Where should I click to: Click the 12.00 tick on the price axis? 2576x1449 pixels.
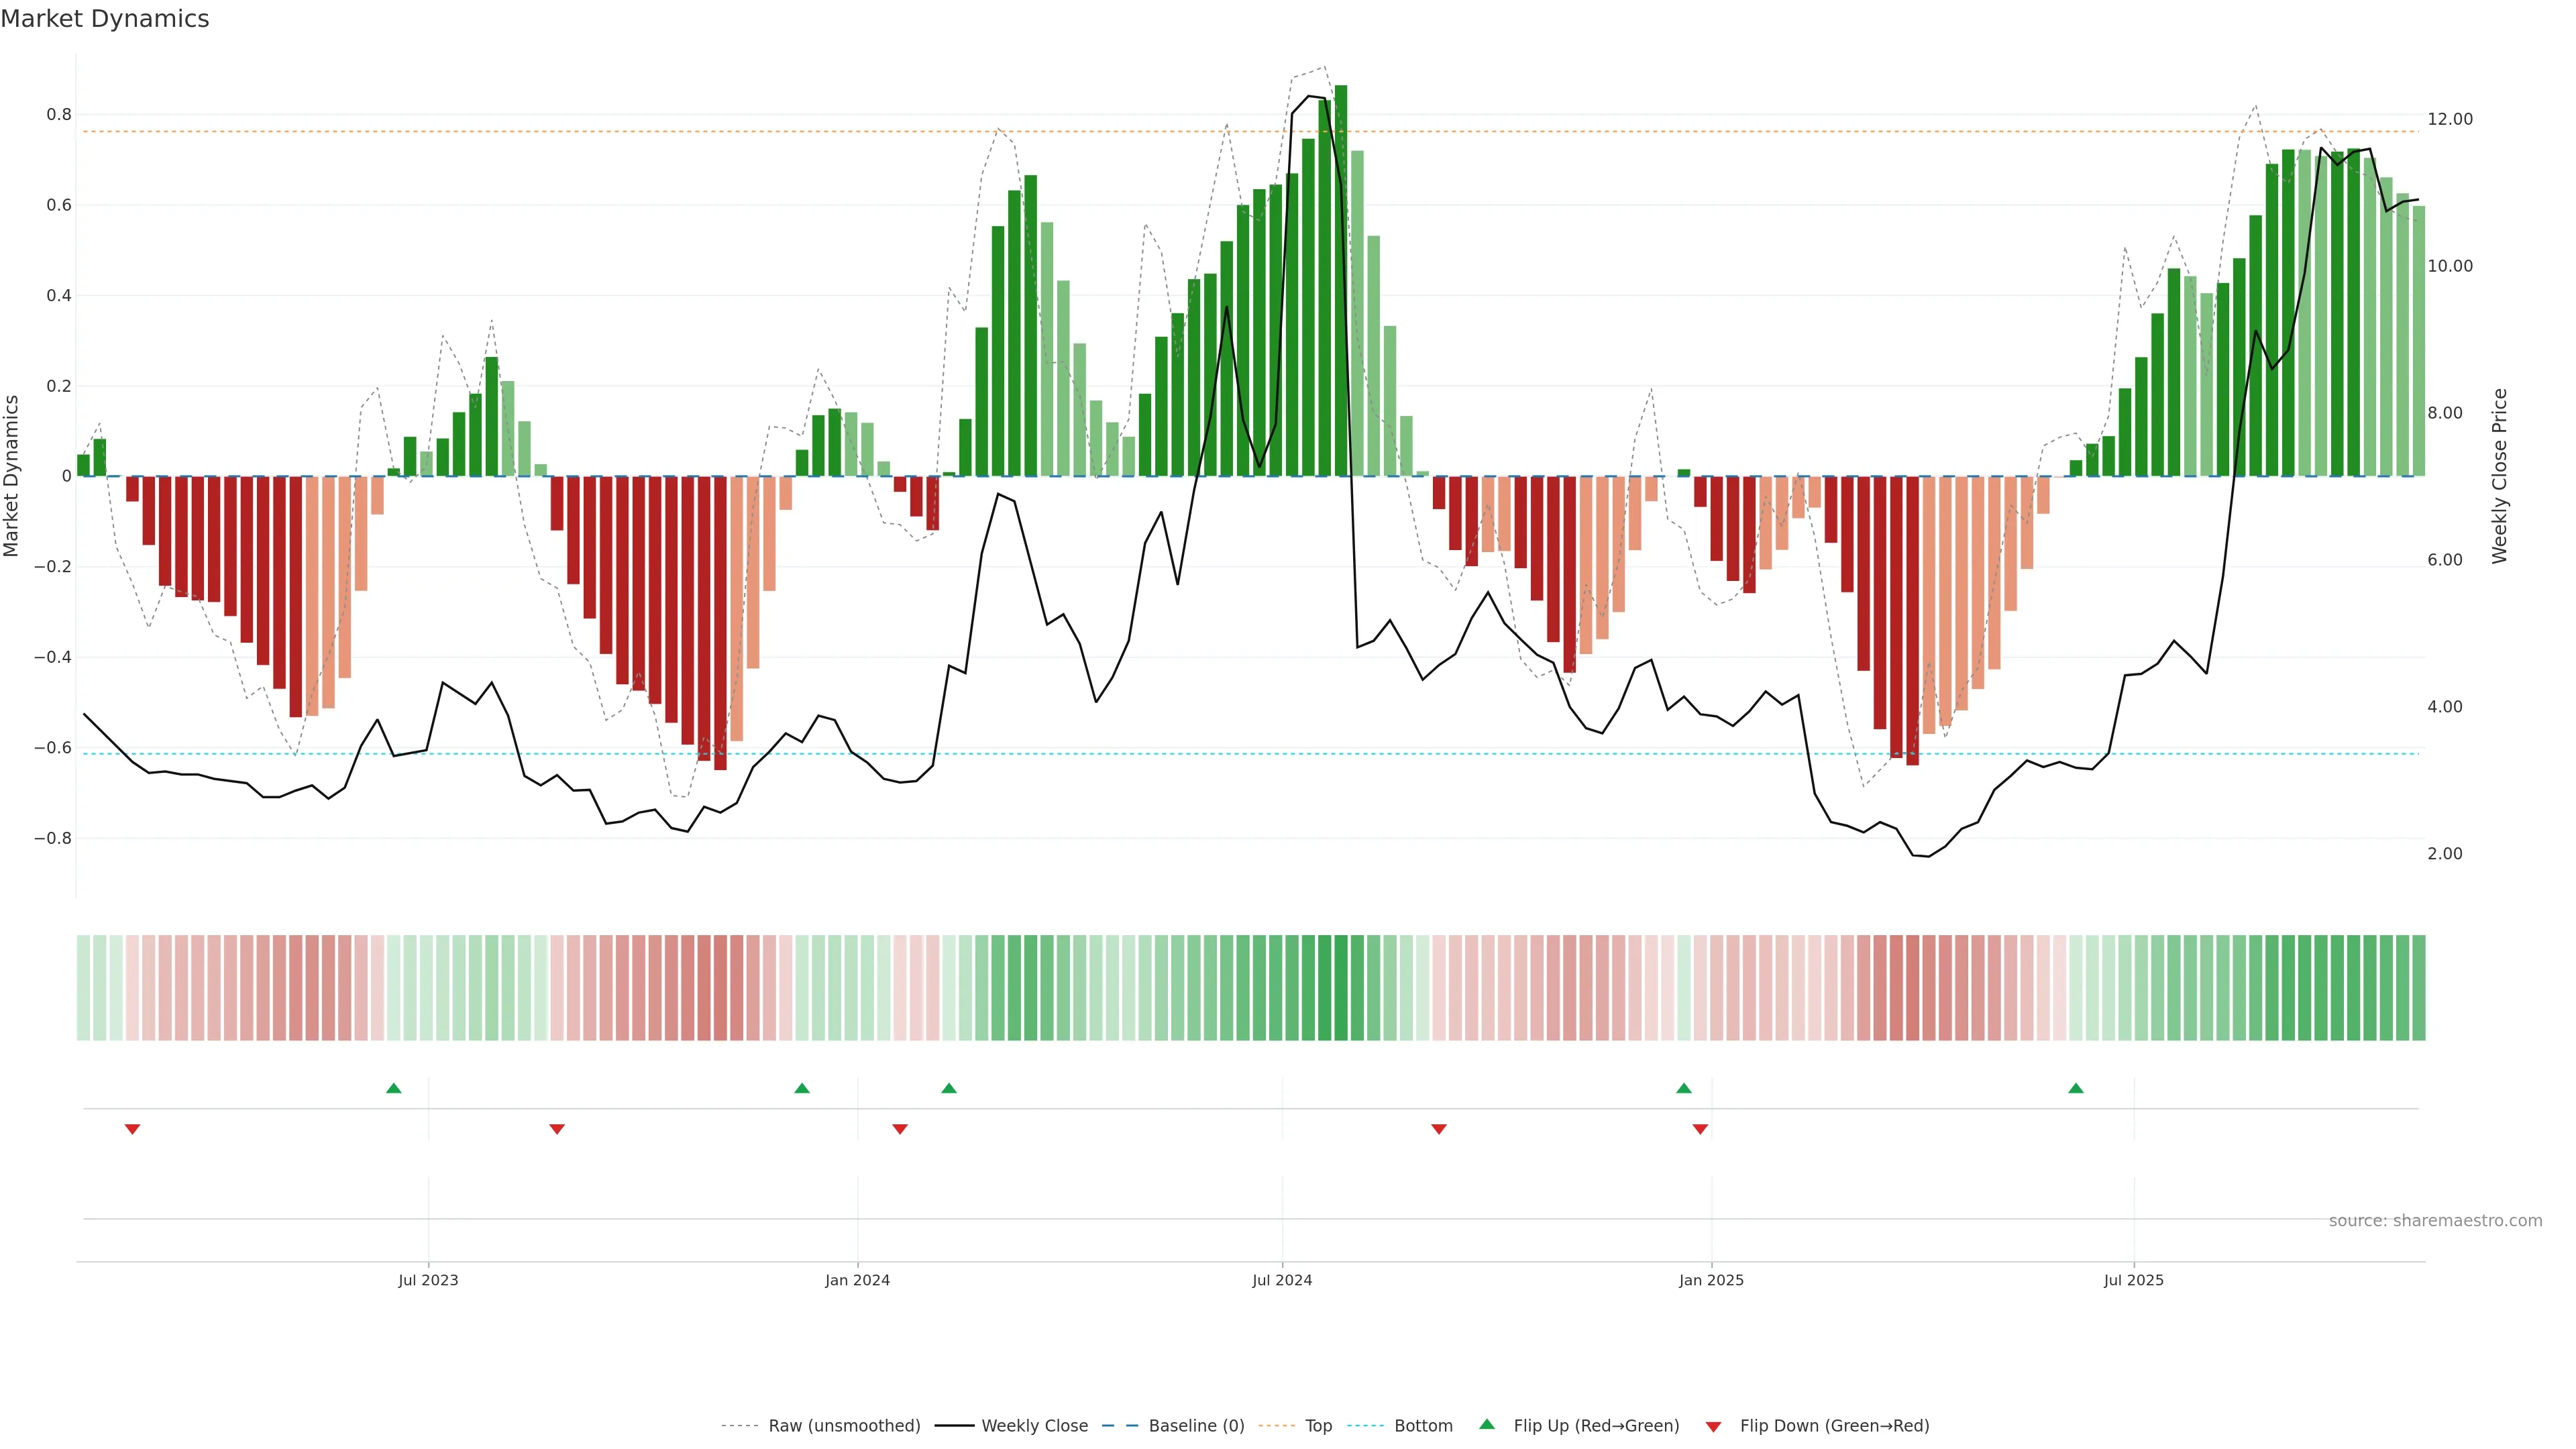[x=2449, y=119]
